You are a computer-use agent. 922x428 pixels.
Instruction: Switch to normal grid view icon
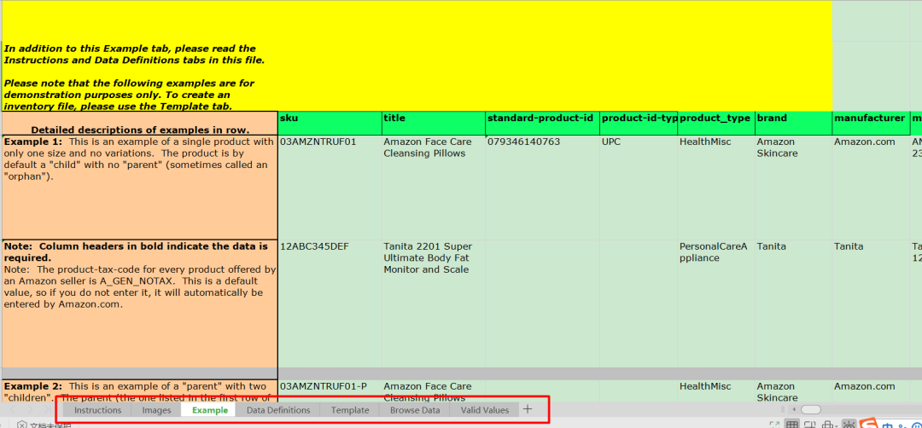point(792,424)
